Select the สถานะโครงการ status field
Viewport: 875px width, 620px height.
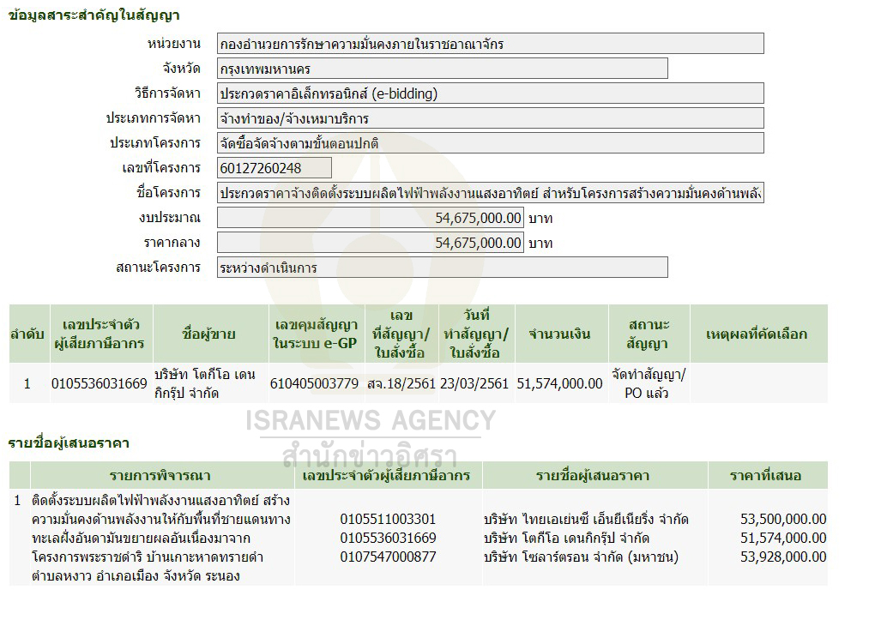(442, 268)
